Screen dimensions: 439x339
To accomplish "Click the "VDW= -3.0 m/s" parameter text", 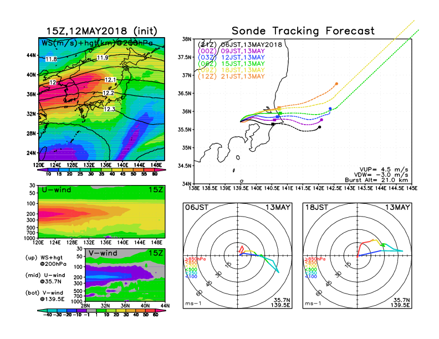I will [x=381, y=175].
